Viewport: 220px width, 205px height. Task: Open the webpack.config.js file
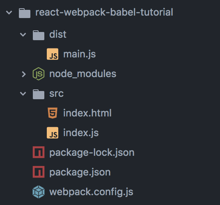coord(91,192)
